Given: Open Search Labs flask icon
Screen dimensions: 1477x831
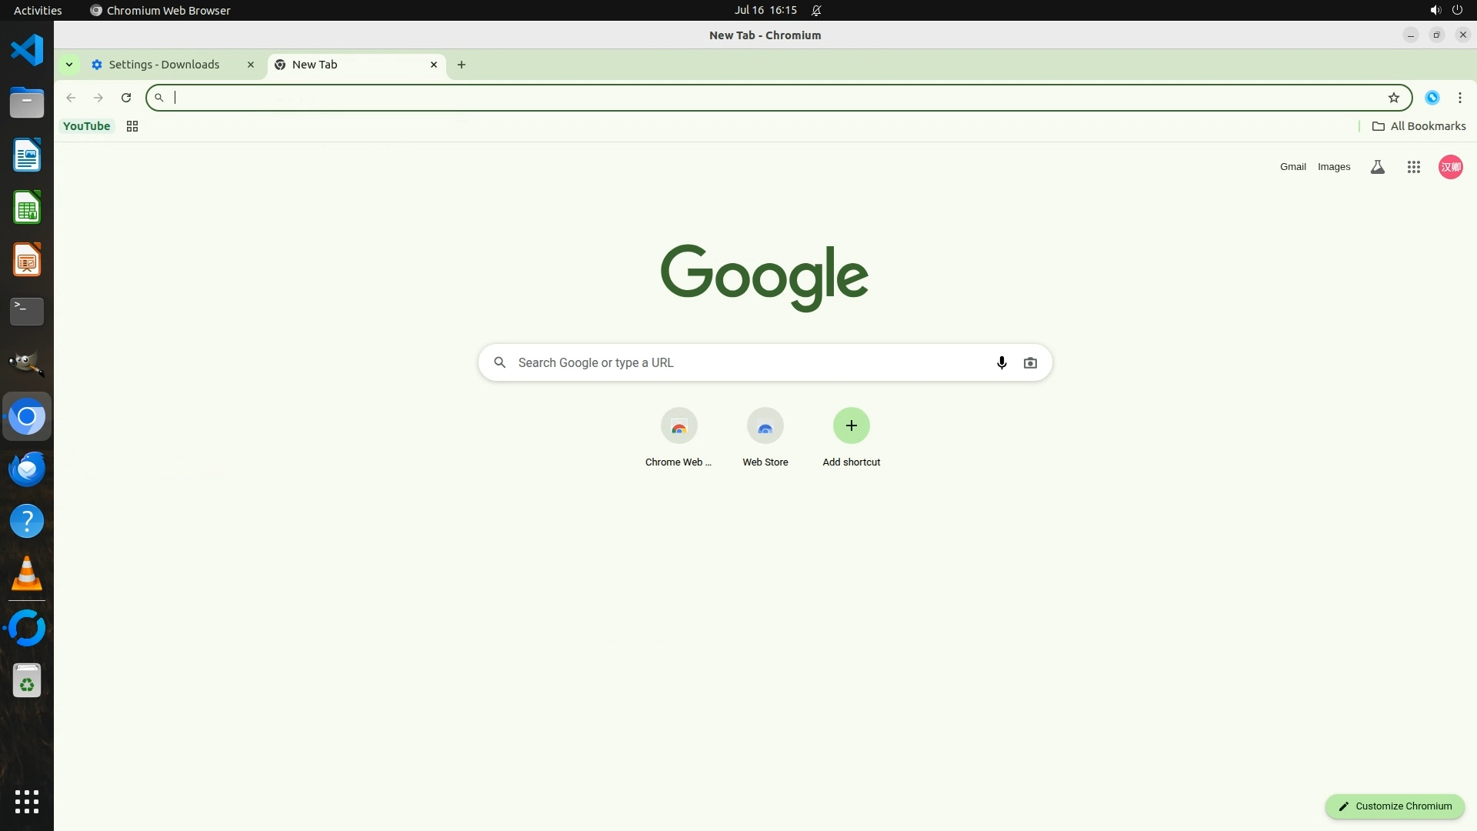Looking at the screenshot, I should click(x=1377, y=167).
